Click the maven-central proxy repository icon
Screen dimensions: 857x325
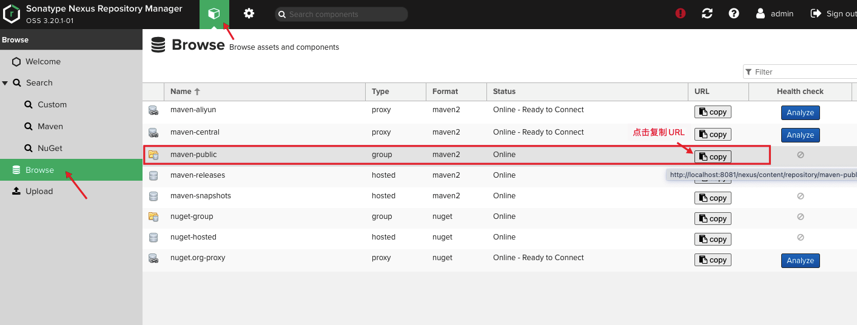[x=153, y=133]
